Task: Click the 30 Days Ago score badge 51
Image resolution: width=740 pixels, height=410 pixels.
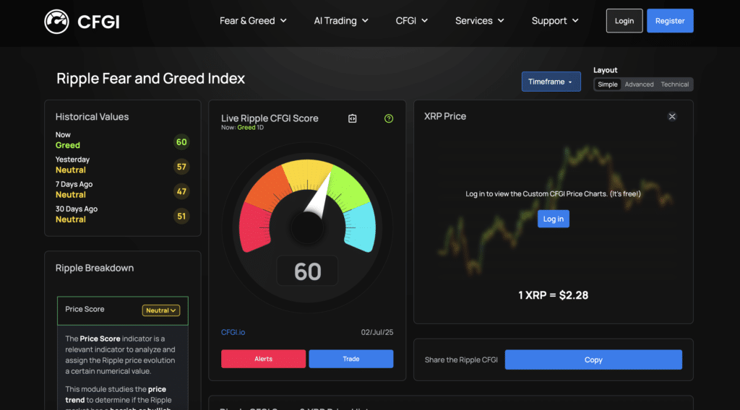Action: pyautogui.click(x=181, y=217)
